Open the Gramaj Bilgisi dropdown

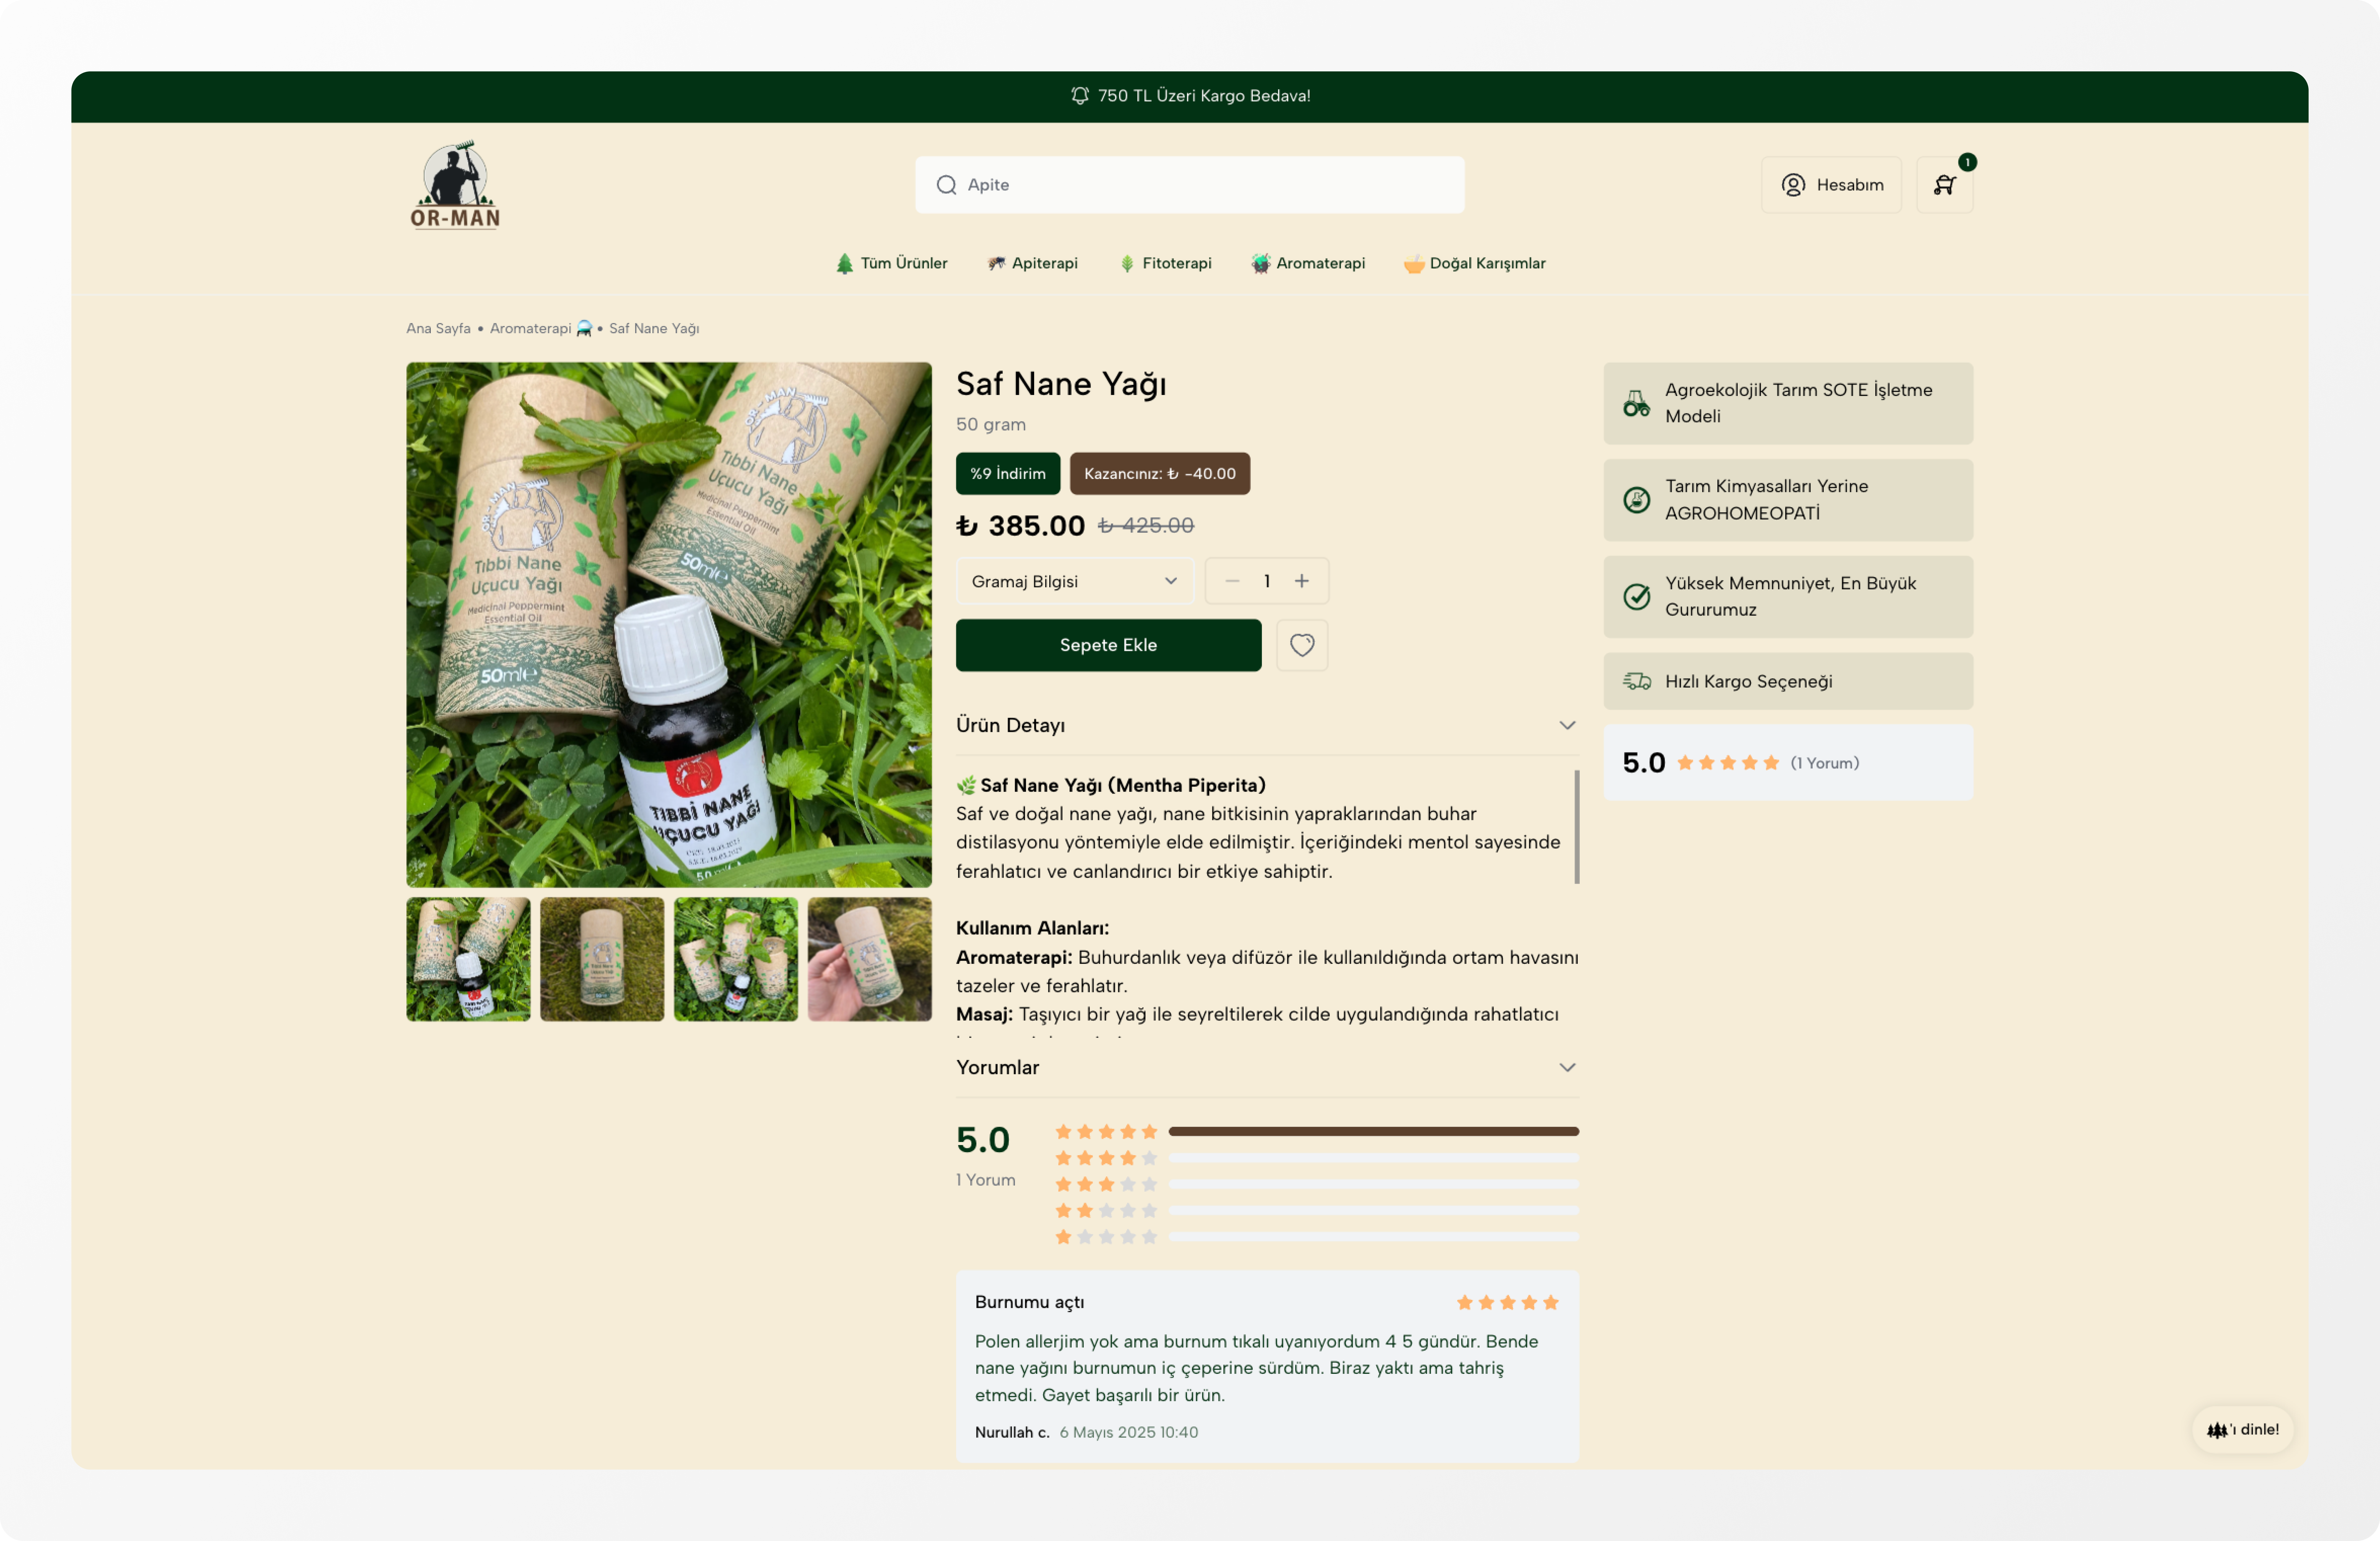(1074, 581)
